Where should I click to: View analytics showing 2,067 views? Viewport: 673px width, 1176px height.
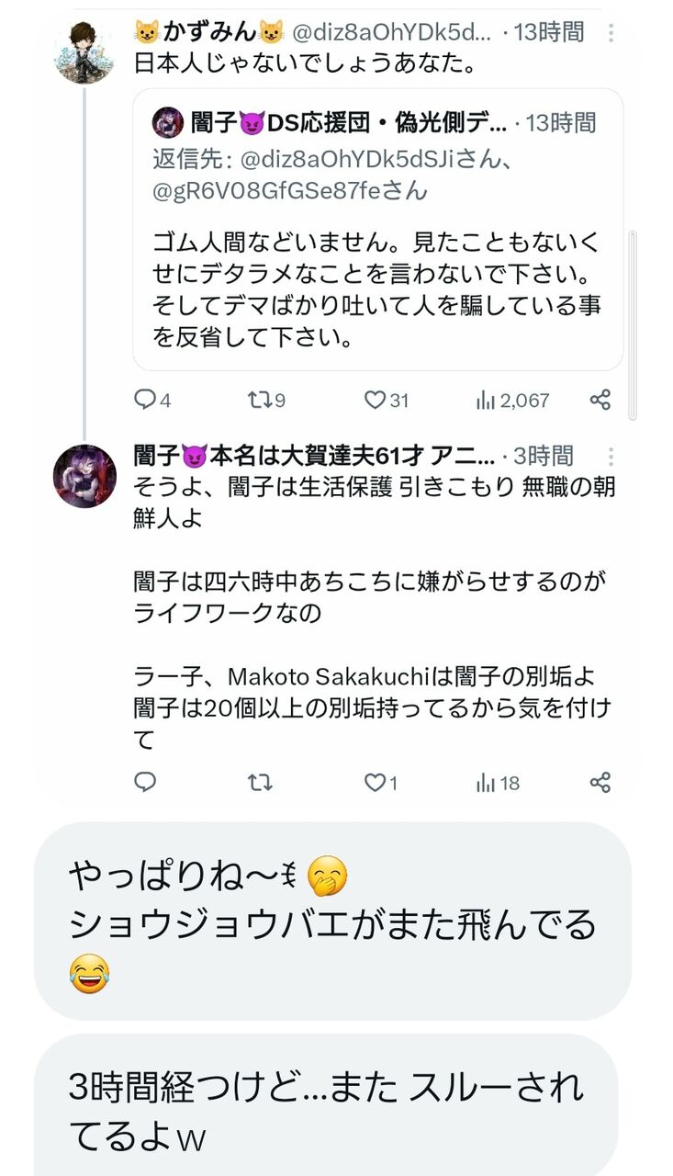pyautogui.click(x=512, y=400)
